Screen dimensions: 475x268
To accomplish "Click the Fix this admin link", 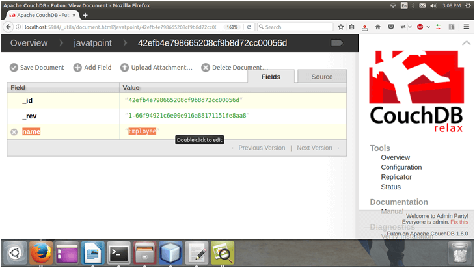I will pos(459,222).
